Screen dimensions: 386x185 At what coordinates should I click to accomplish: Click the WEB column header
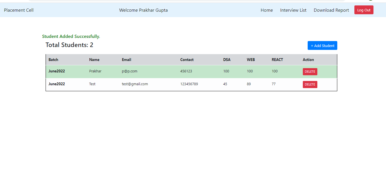[251, 60]
